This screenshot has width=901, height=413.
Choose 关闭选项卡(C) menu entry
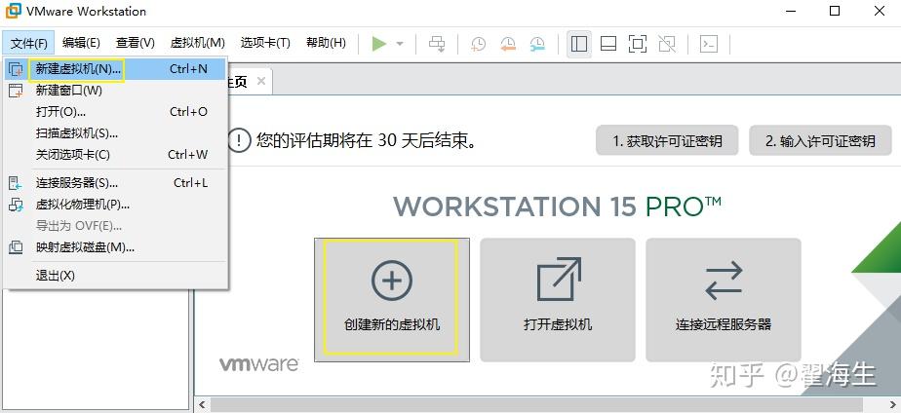(115, 154)
